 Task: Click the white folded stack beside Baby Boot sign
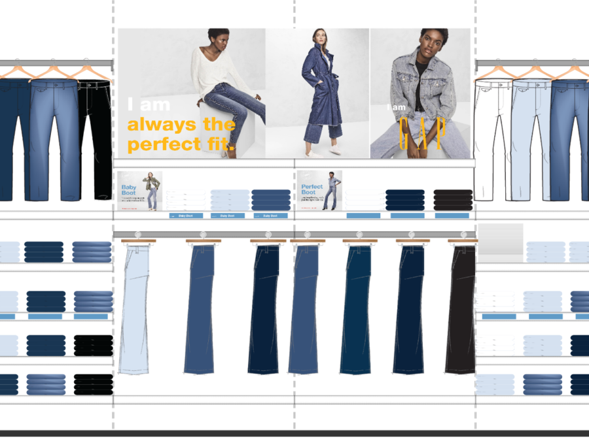click(x=186, y=199)
